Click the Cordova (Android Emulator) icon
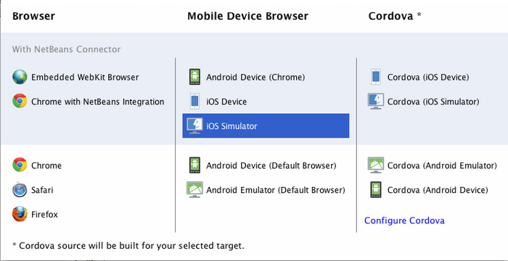Image resolution: width=508 pixels, height=261 pixels. pos(376,165)
